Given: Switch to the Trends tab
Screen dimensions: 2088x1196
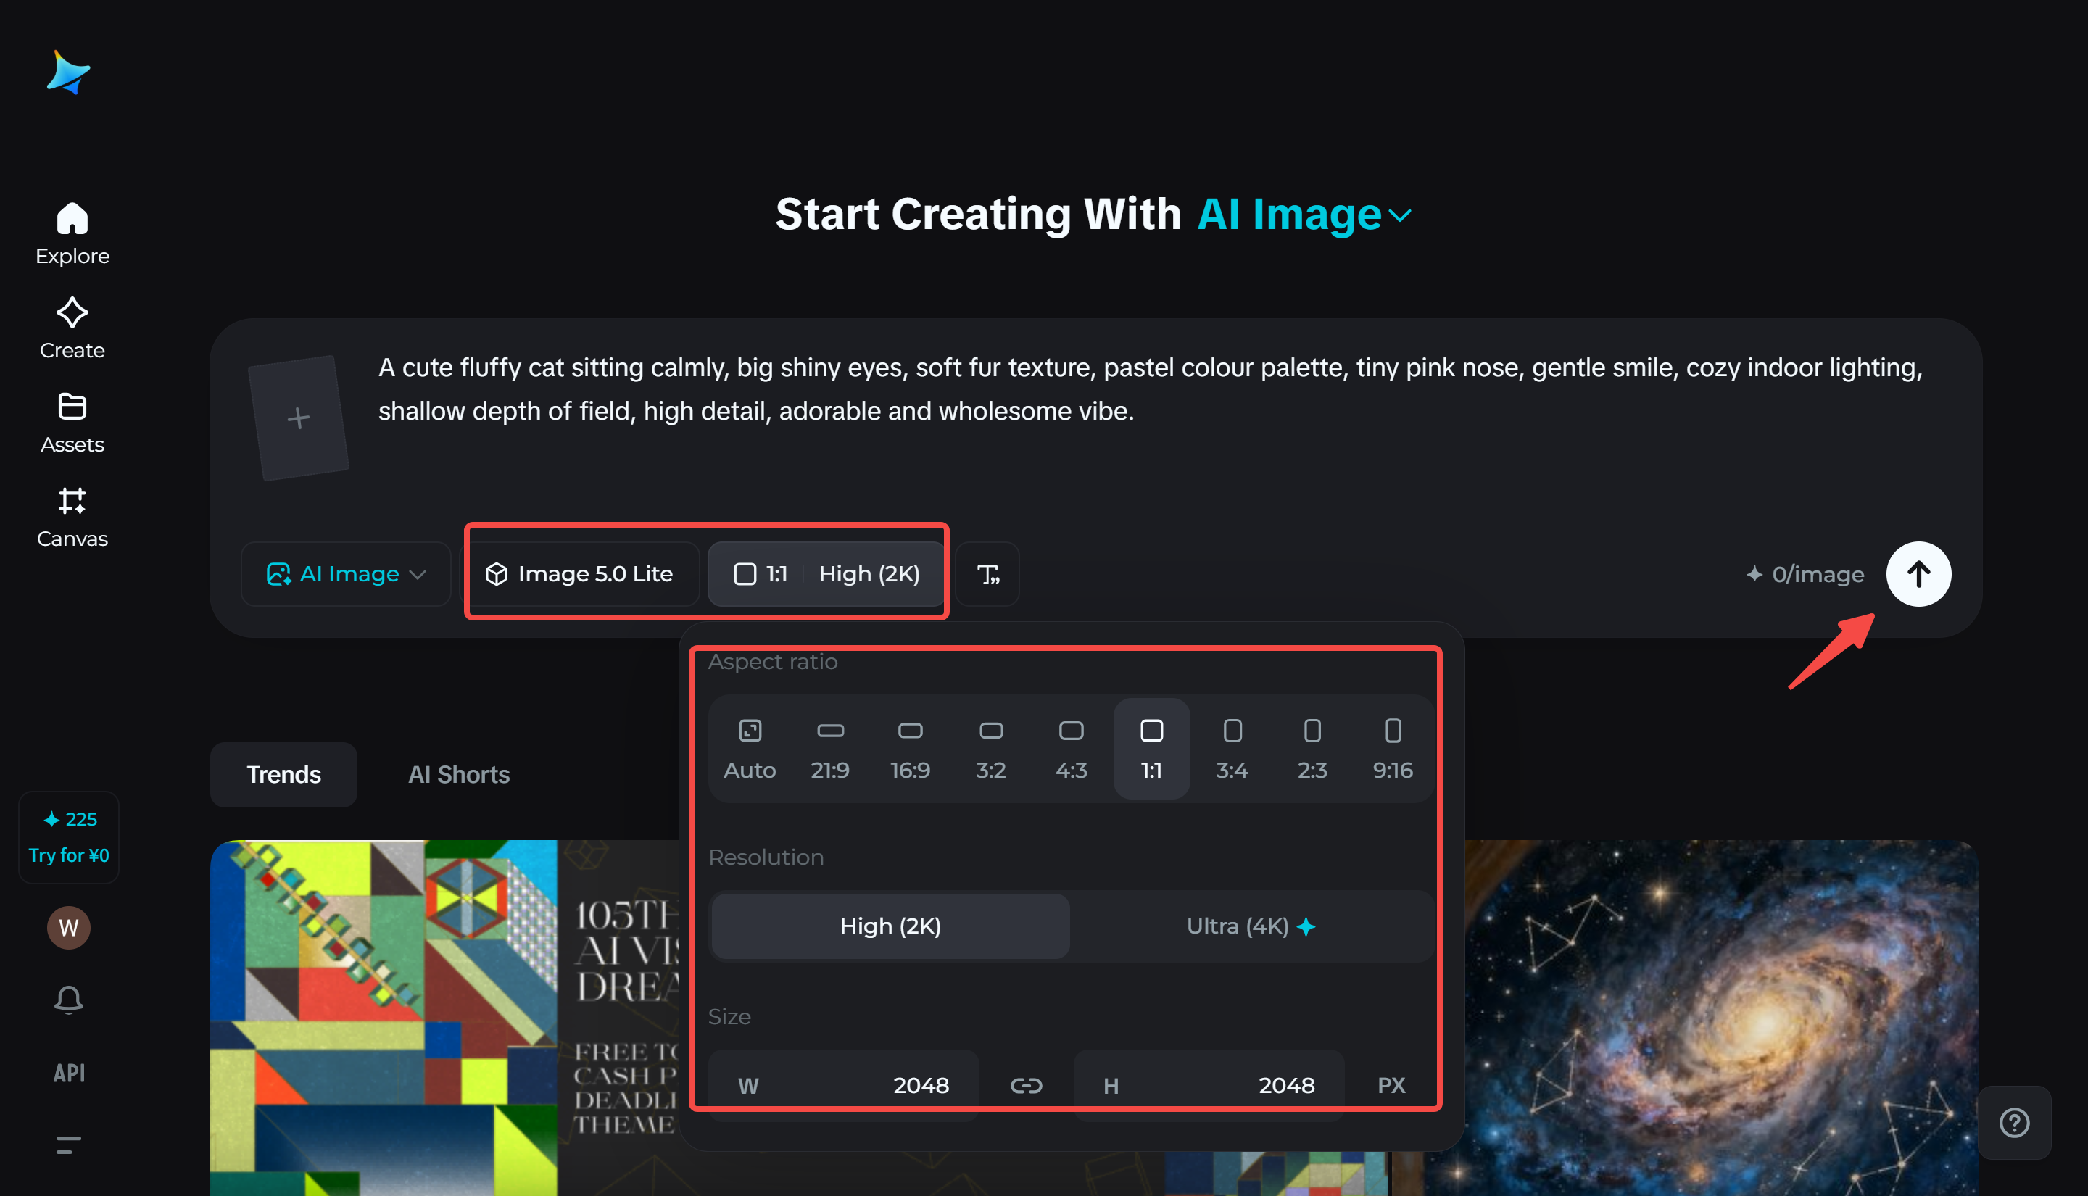Looking at the screenshot, I should (x=283, y=775).
